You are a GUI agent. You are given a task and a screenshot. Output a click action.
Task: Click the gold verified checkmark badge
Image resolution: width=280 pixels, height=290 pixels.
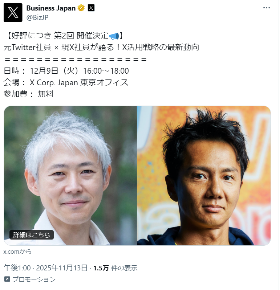pyautogui.click(x=81, y=8)
